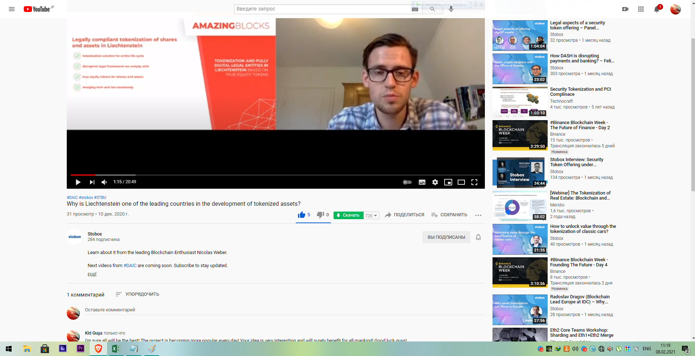Focus the Введите запрос search field
The width and height of the screenshot is (695, 356).
[x=323, y=9]
